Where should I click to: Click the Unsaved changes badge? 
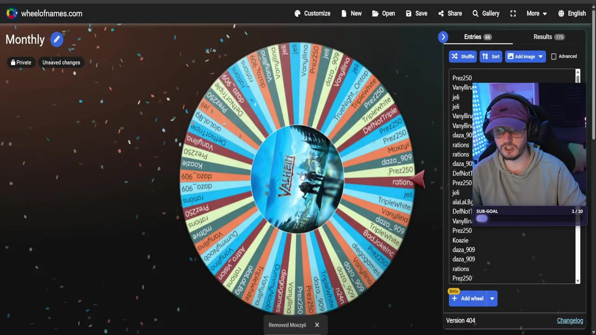click(x=61, y=62)
